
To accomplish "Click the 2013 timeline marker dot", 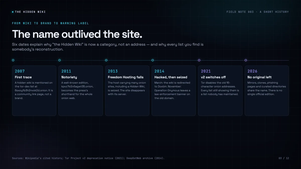I will click(x=106, y=60).
